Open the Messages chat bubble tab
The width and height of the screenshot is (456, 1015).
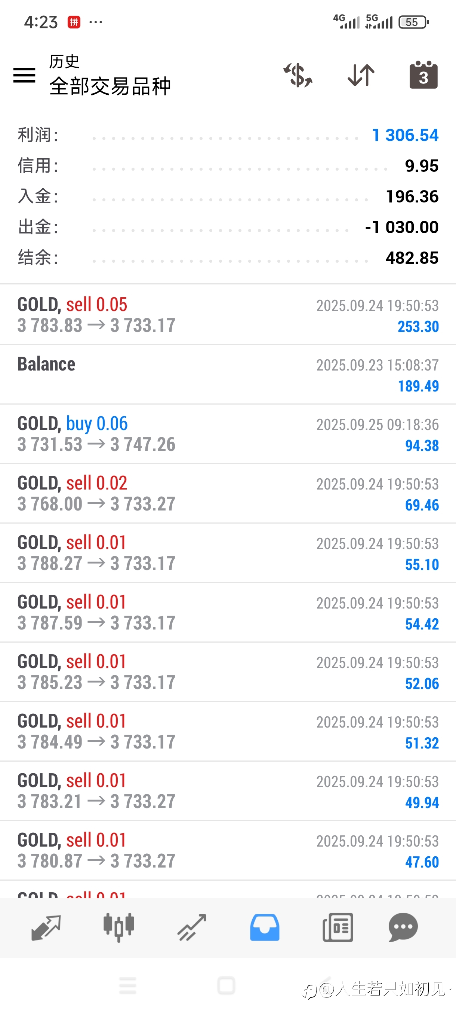tap(403, 927)
